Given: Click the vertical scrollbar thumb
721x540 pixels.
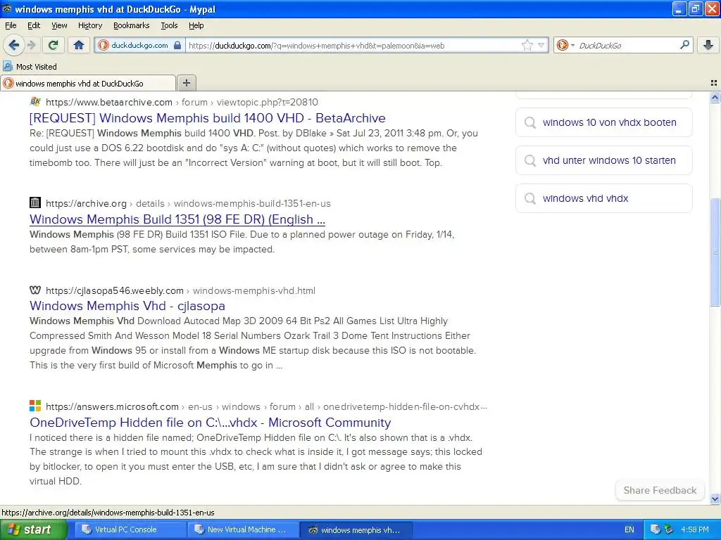Looking at the screenshot, I should click(715, 252).
